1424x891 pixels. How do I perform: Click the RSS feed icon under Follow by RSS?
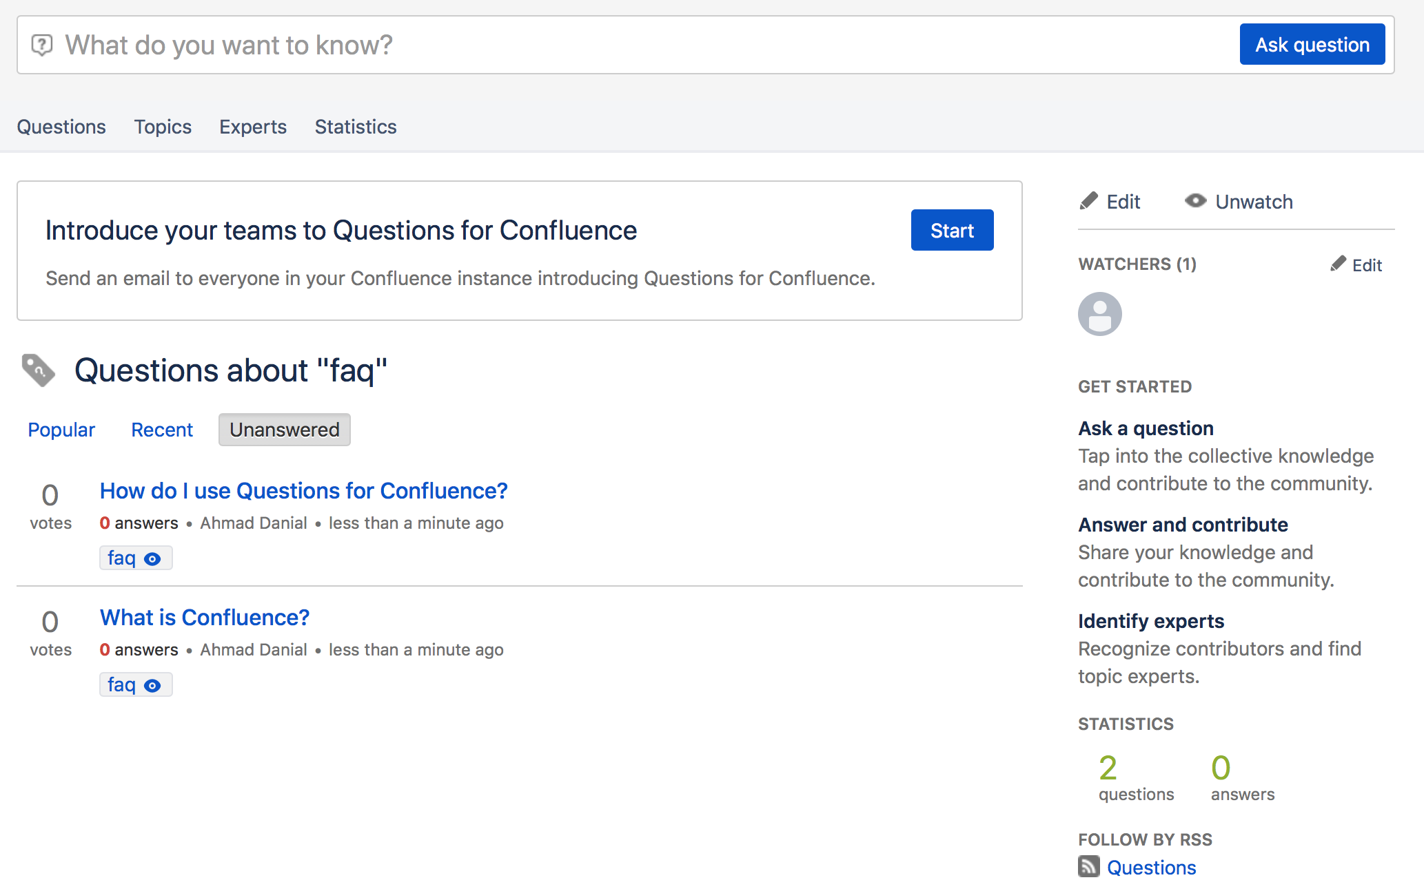coord(1088,867)
